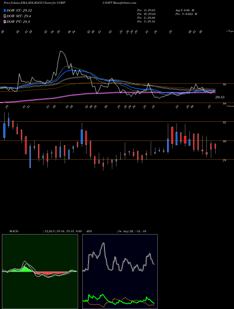Click the '<-Tops' label on the right edge
Image resolution: width=234 pixels, height=309 pixels.
coord(230,31)
